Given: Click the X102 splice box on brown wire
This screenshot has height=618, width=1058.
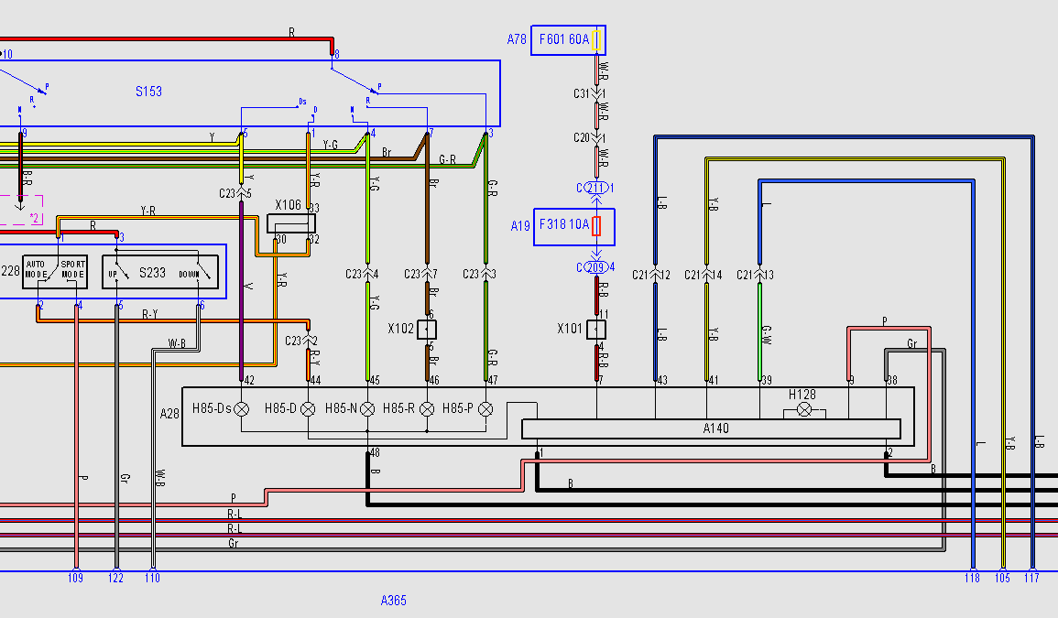Looking at the screenshot, I should point(427,330).
